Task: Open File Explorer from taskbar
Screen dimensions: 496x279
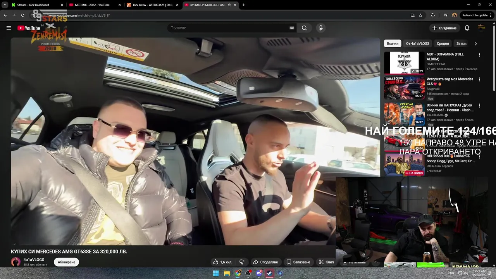Action: (x=227, y=273)
